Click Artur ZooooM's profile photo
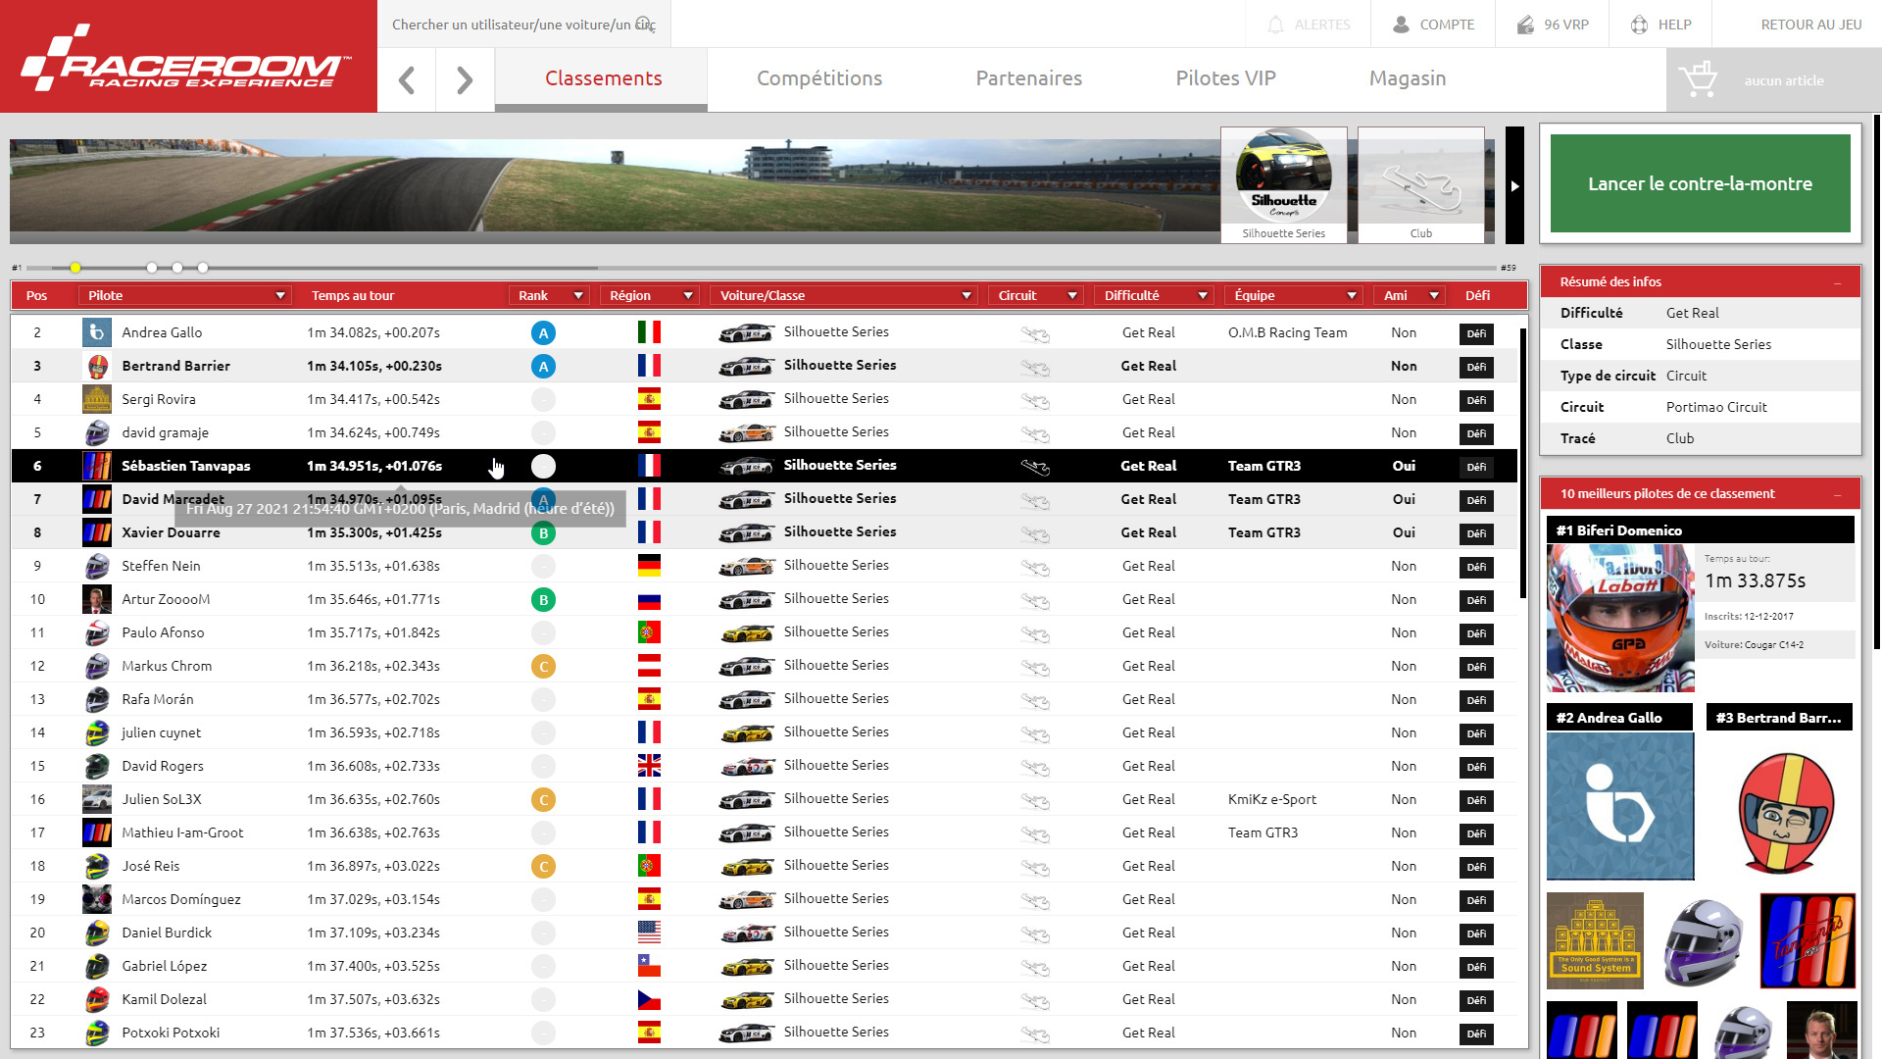The height and width of the screenshot is (1059, 1882). tap(96, 599)
